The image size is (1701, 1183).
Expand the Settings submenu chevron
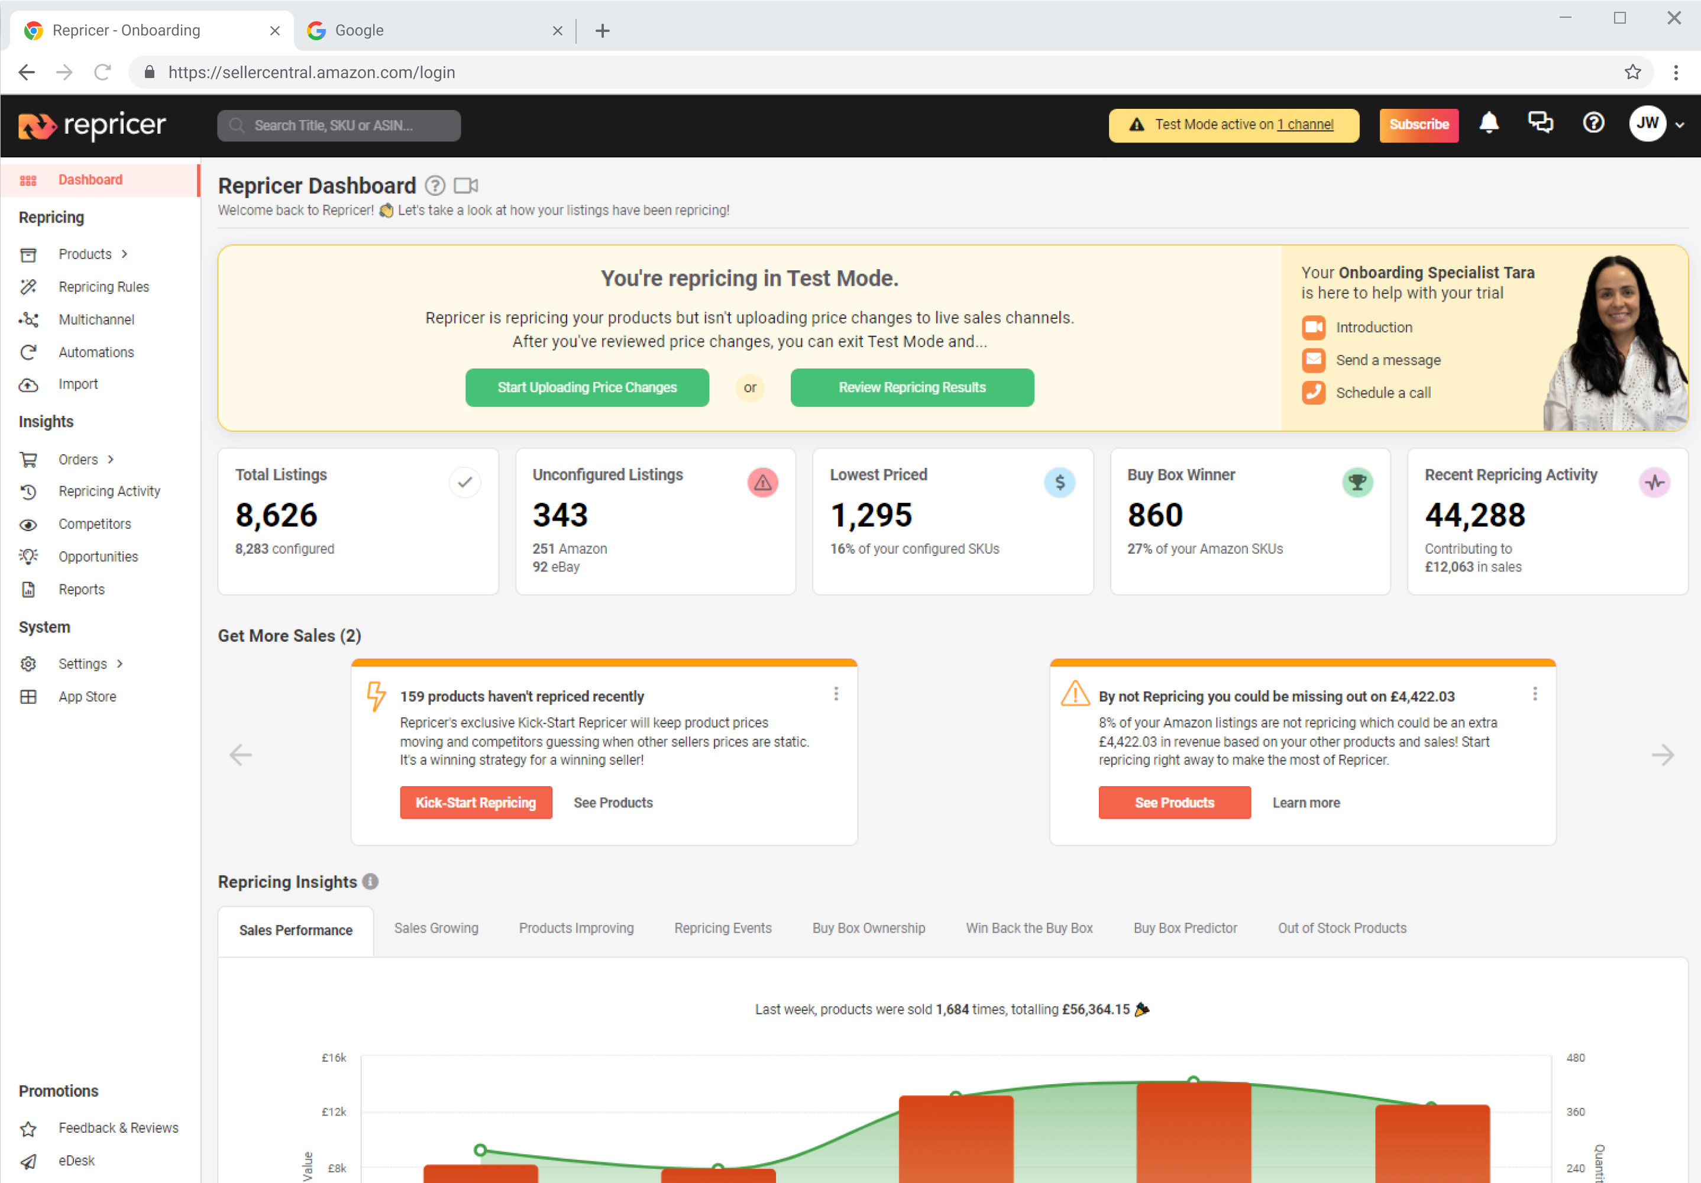(120, 664)
